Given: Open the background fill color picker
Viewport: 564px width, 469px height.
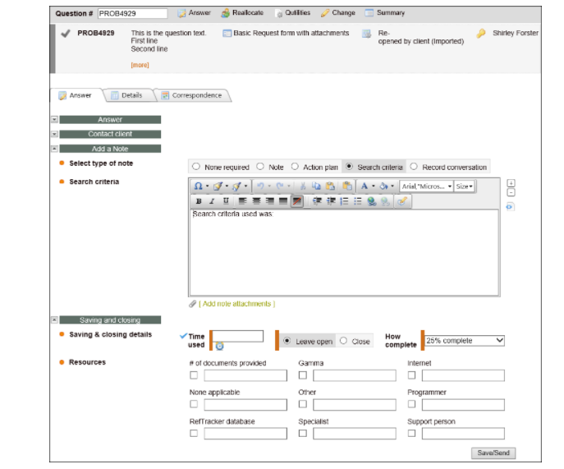Looking at the screenshot, I should point(384,186).
